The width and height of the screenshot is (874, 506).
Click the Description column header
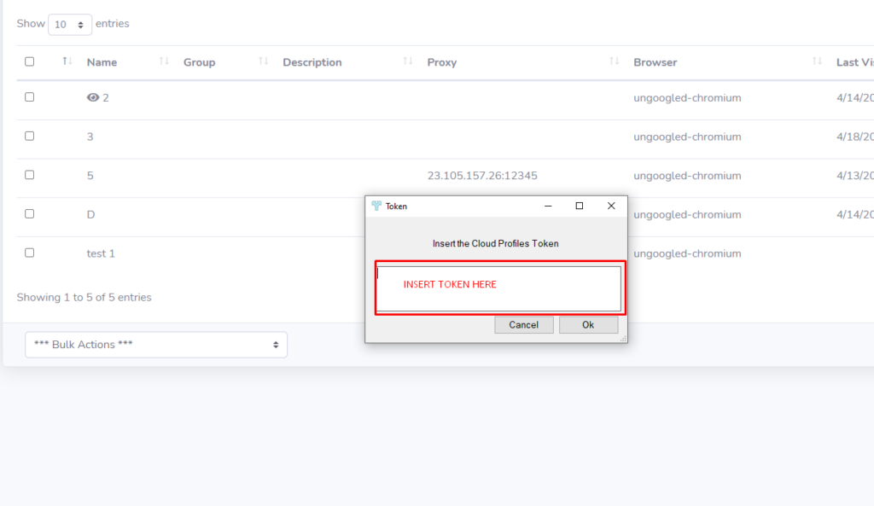pyautogui.click(x=312, y=62)
